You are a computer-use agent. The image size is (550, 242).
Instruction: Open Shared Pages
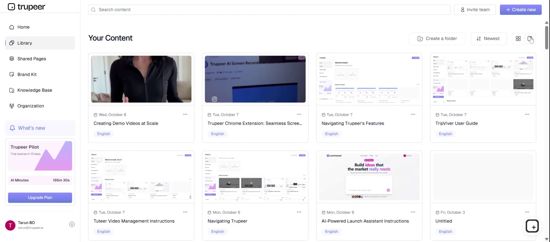pyautogui.click(x=40, y=59)
